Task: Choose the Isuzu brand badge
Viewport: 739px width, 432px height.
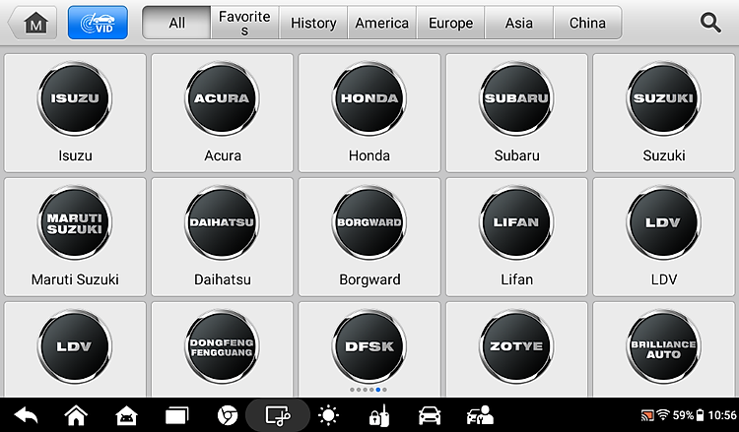Action: tap(75, 98)
